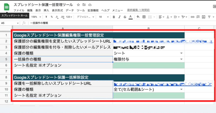This screenshot has height=113, width=216.
Task: Open dropdown in 保護の種類 row 10
Action: tap(181, 89)
